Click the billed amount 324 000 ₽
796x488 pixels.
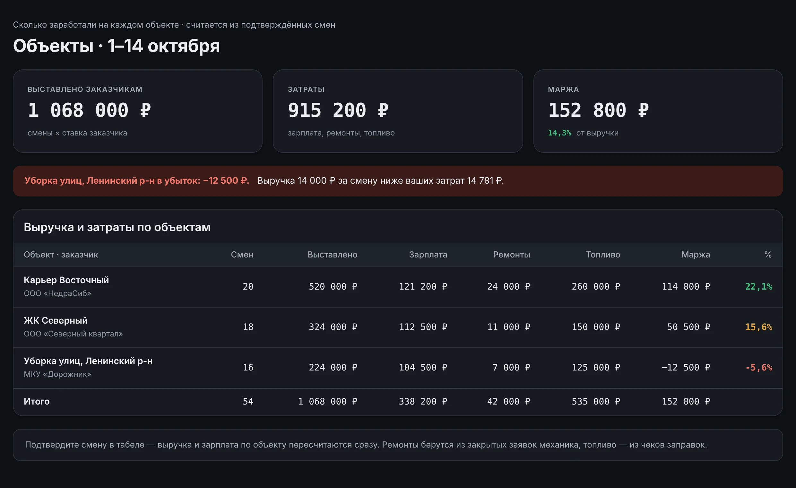[333, 327]
